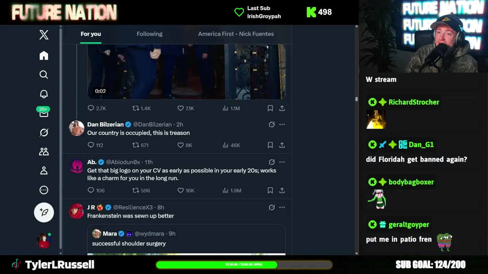Share Ab.'s post
The image size is (488, 274).
click(x=282, y=190)
